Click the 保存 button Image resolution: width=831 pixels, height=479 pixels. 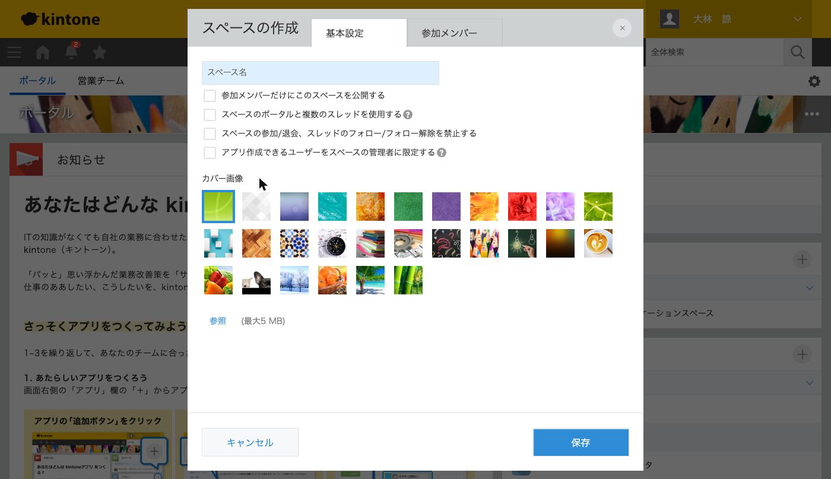point(581,442)
